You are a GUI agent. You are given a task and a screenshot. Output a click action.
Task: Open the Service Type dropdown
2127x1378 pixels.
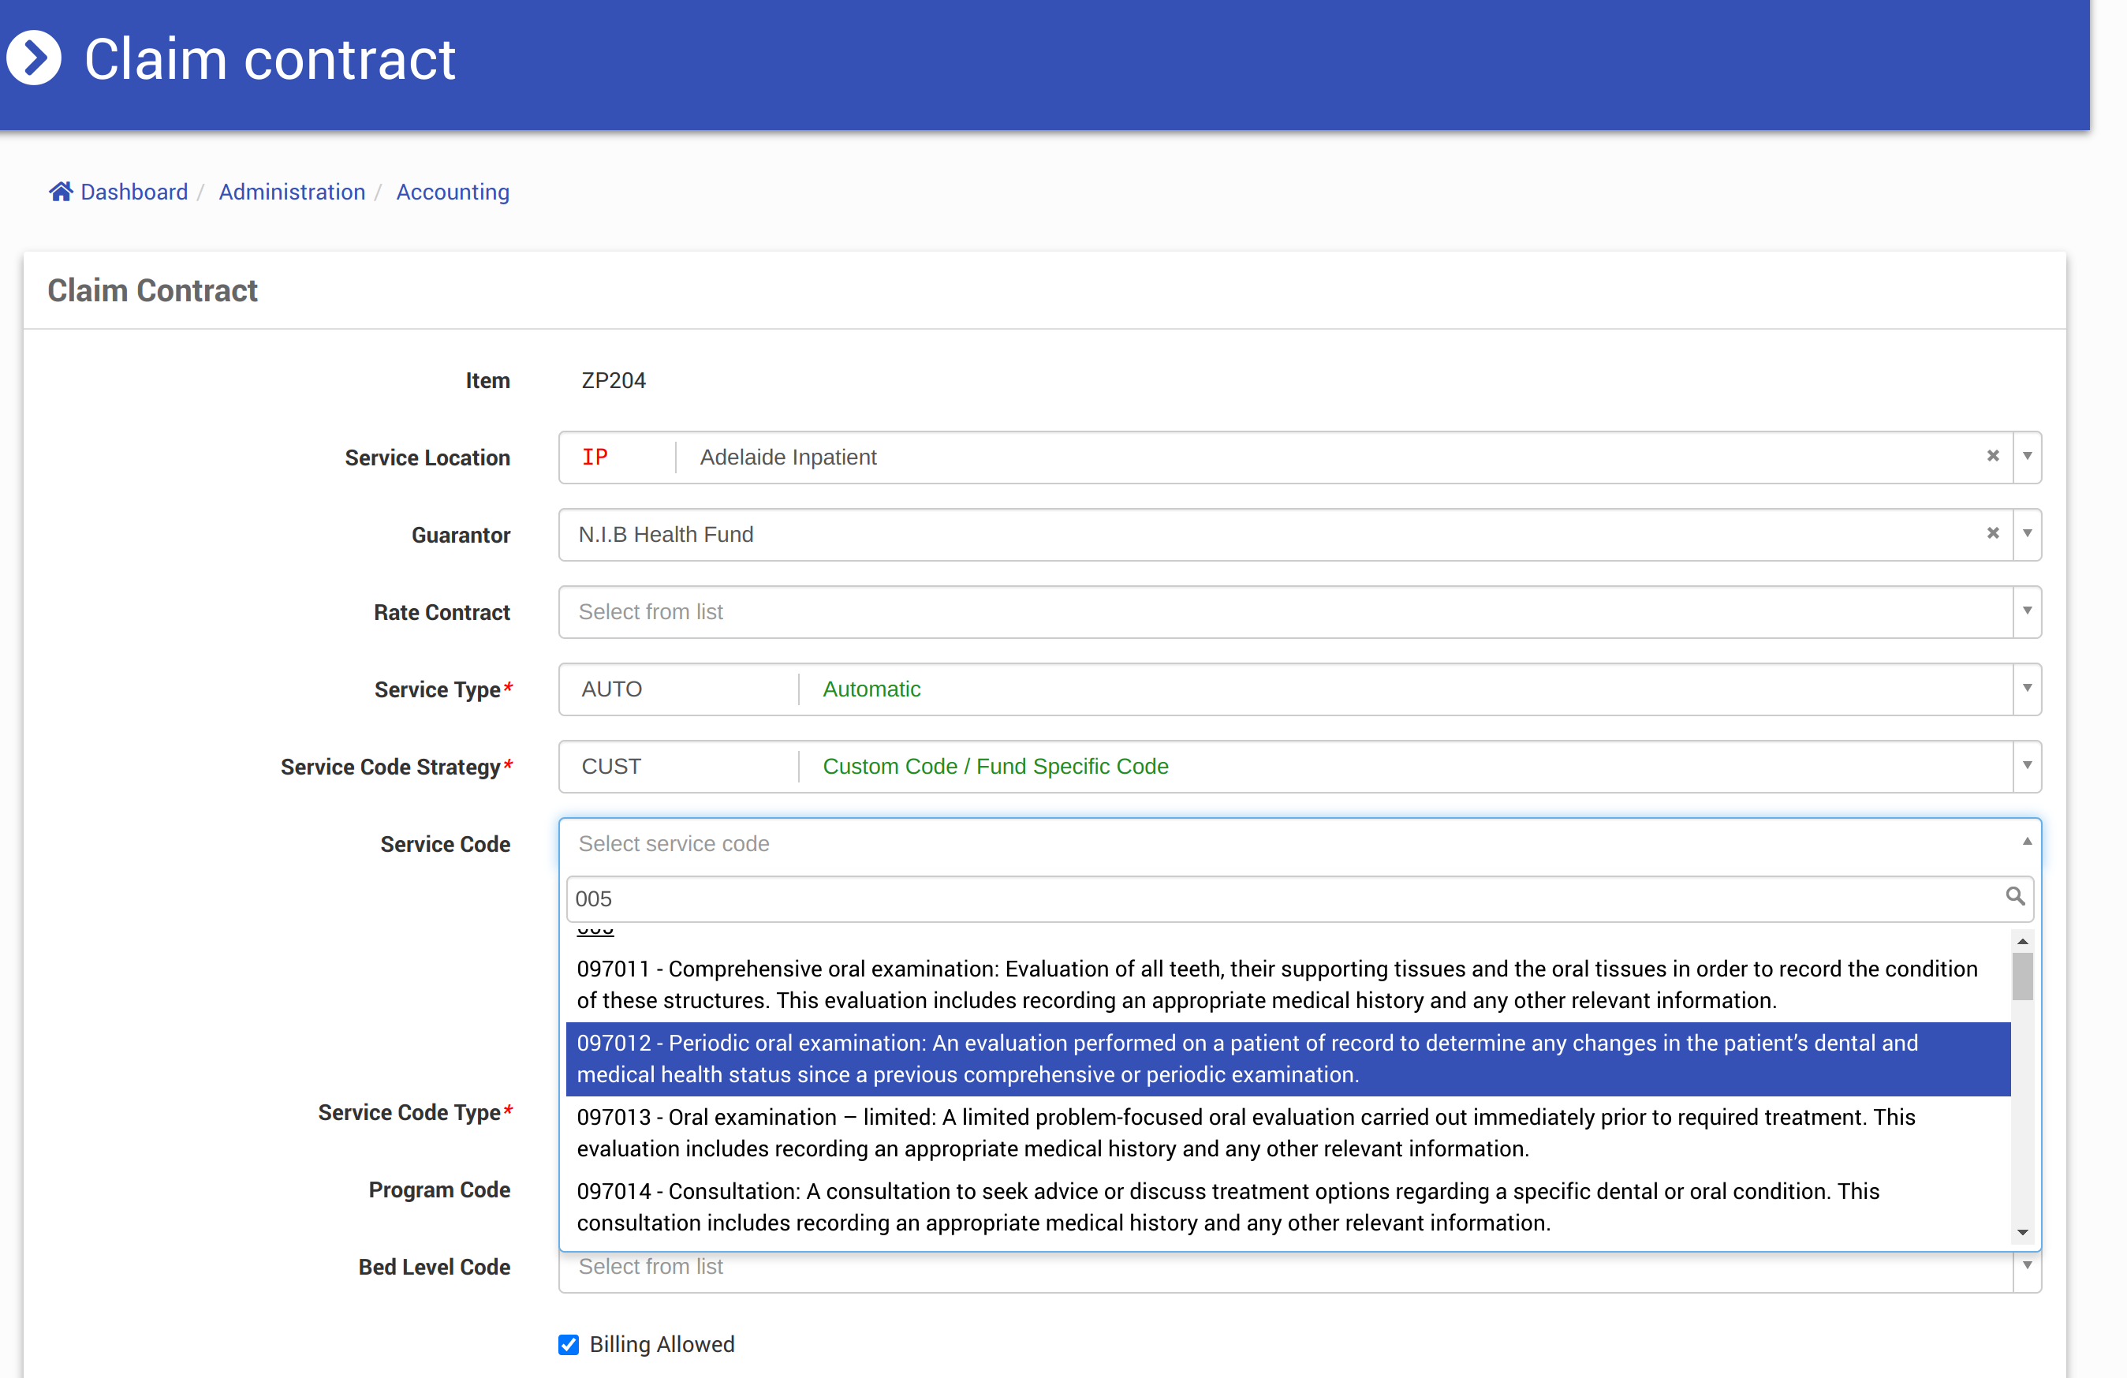tap(2027, 688)
